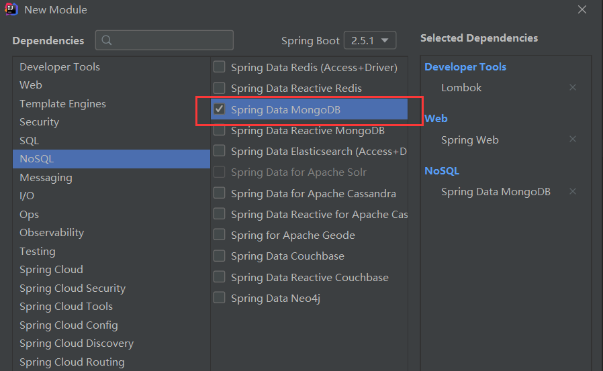Click Developer Tools heading in Selected Dependencies
This screenshot has width=603, height=371.
click(465, 67)
